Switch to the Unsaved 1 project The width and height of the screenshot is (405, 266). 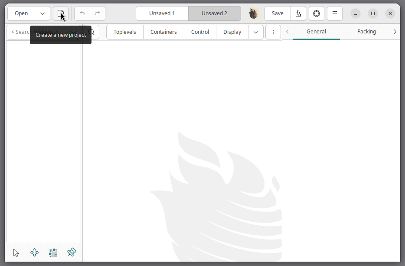click(x=162, y=13)
